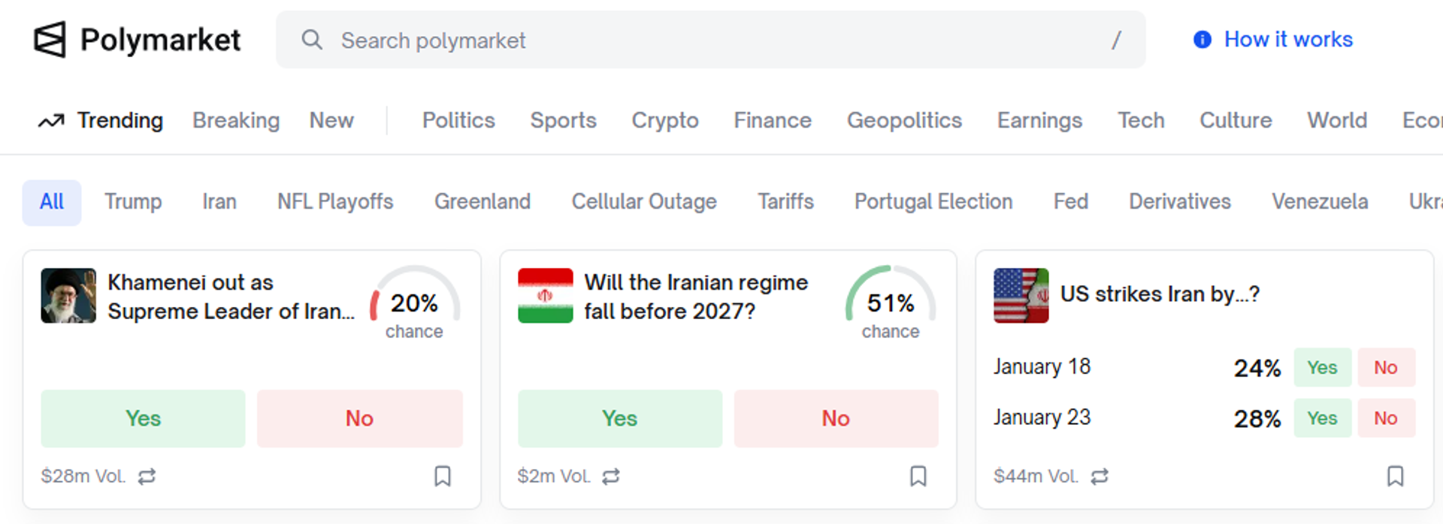This screenshot has width=1443, height=524.
Task: Click repeat icon next to $44m Vol.
Action: click(1100, 476)
